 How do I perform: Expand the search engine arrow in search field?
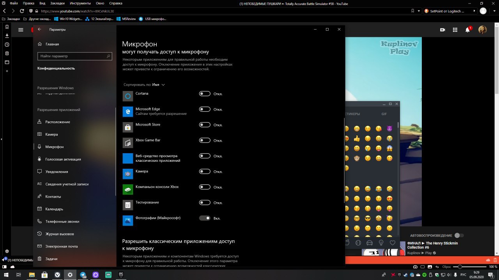[474, 11]
